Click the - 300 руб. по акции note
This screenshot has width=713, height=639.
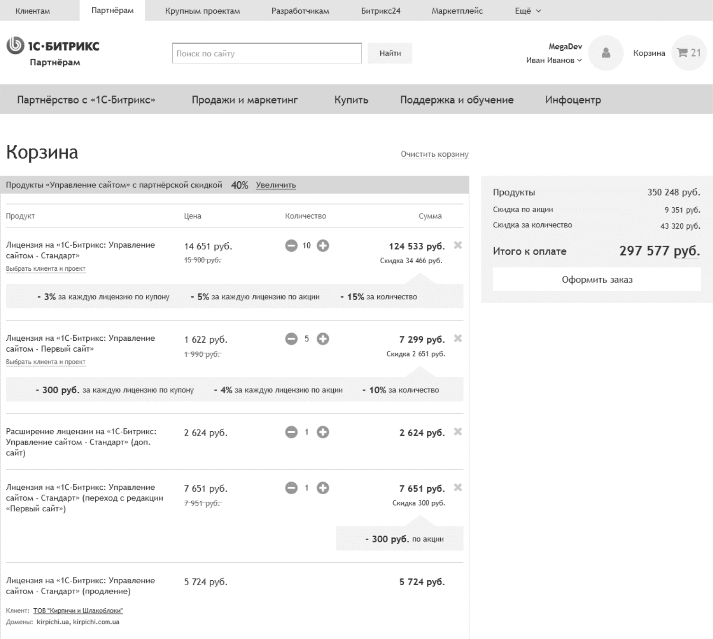tap(404, 539)
